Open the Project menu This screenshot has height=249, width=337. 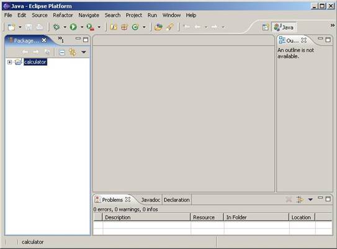tap(134, 15)
